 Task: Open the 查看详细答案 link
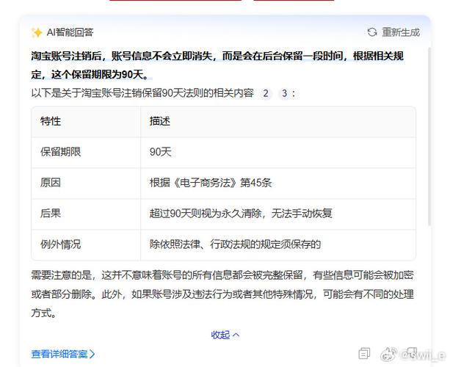pos(63,354)
